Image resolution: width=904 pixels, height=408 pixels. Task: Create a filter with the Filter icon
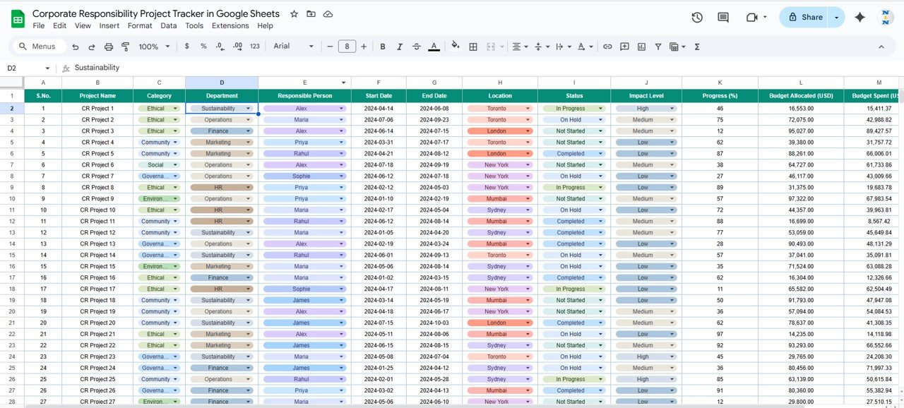[658, 46]
